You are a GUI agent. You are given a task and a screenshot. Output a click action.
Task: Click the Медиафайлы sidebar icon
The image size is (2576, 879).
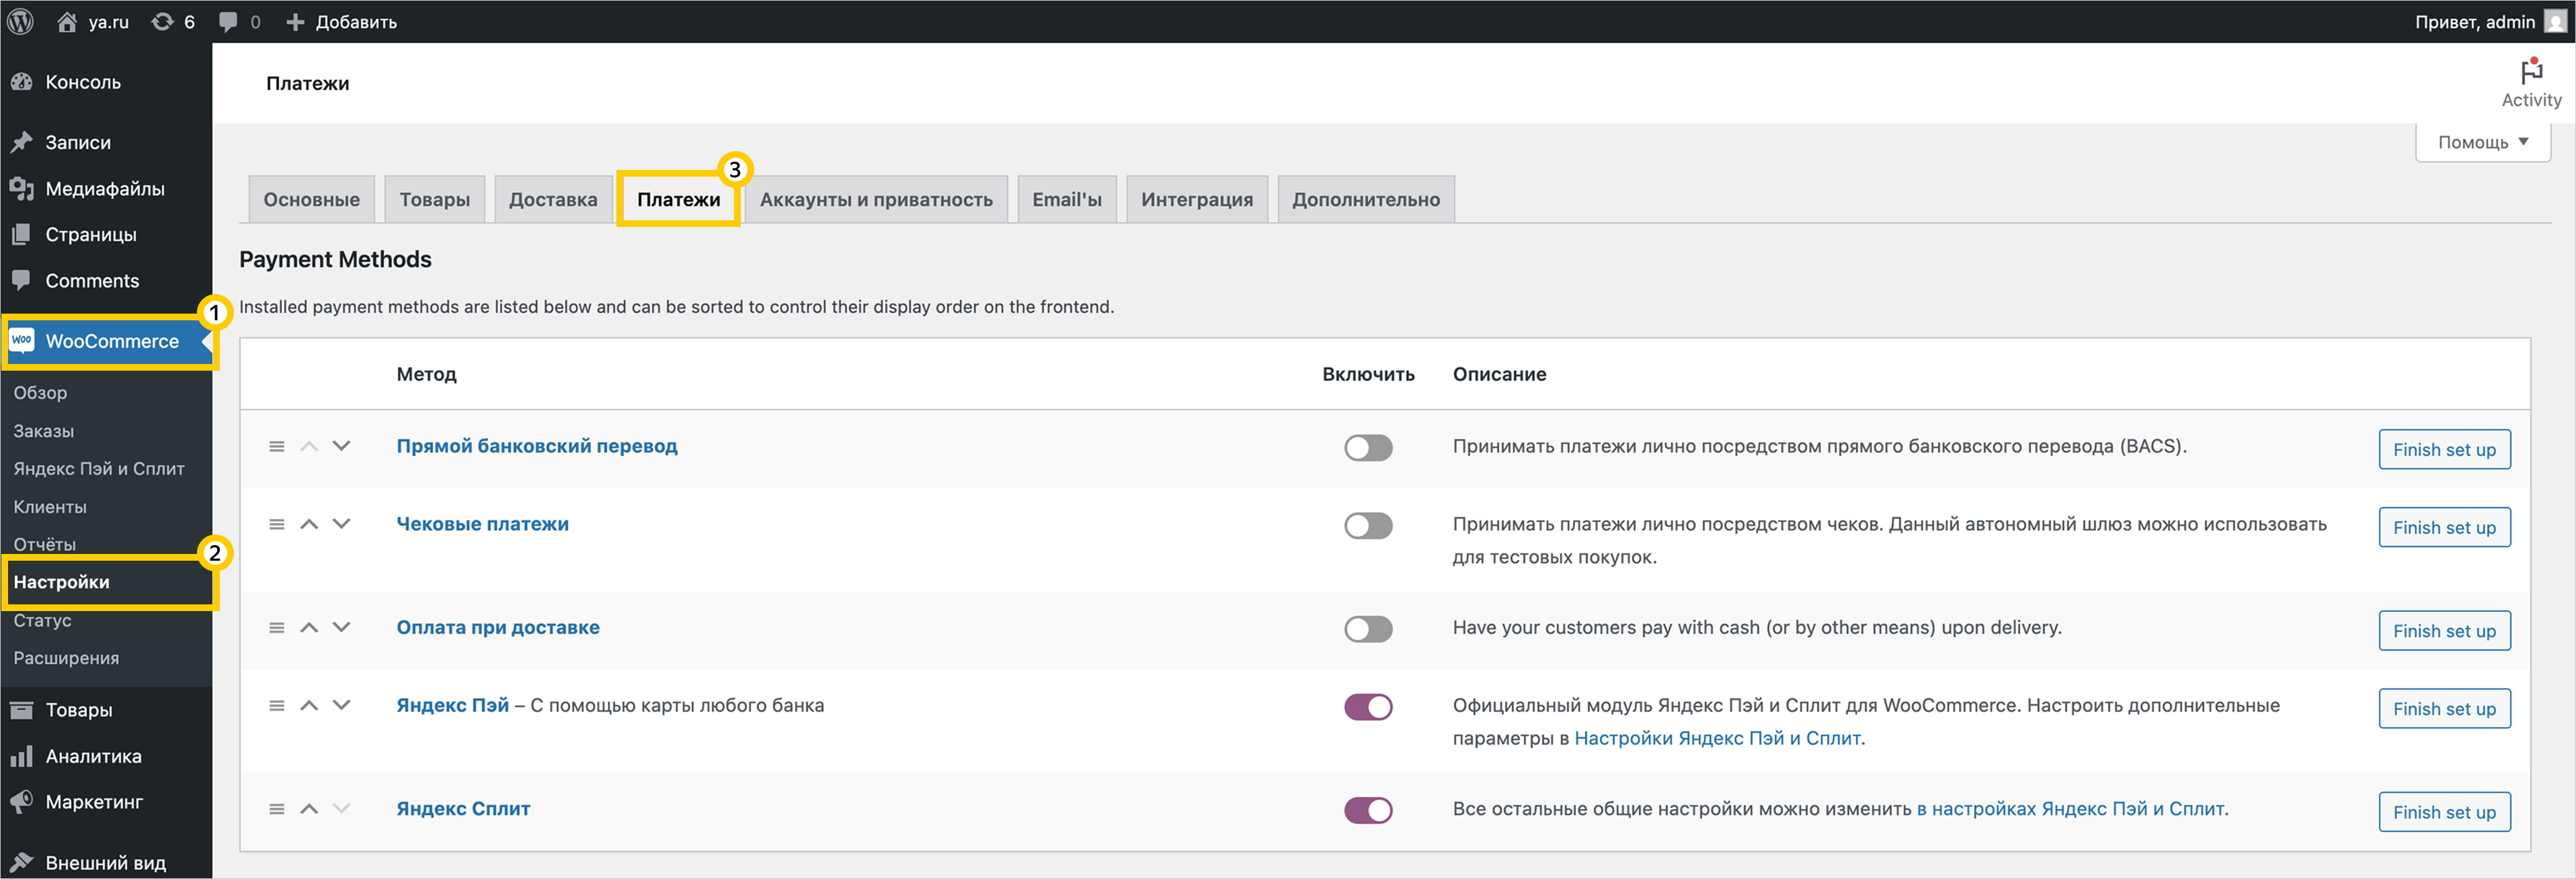pos(21,188)
